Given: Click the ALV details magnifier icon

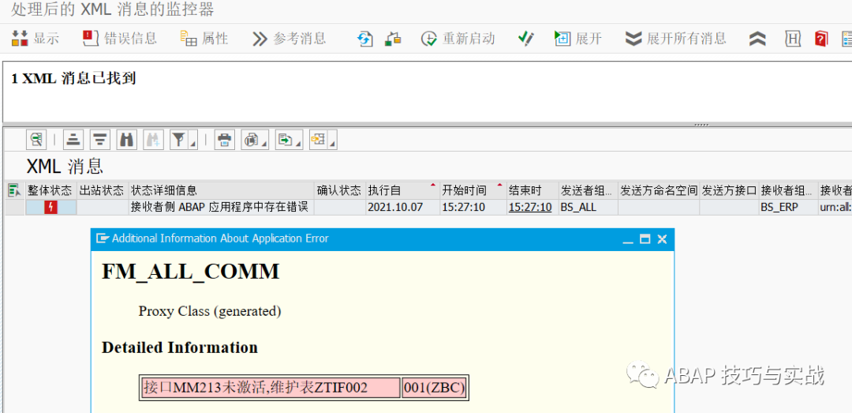Looking at the screenshot, I should point(36,140).
